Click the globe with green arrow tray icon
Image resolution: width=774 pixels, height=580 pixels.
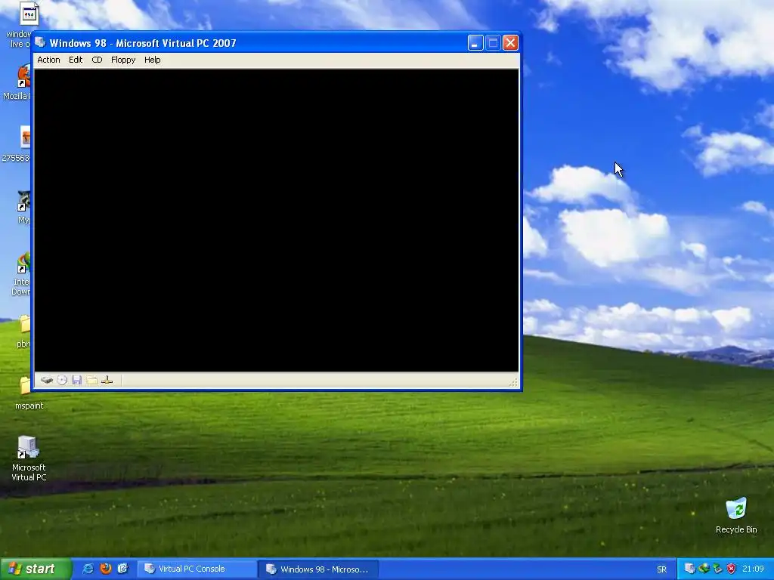click(704, 569)
